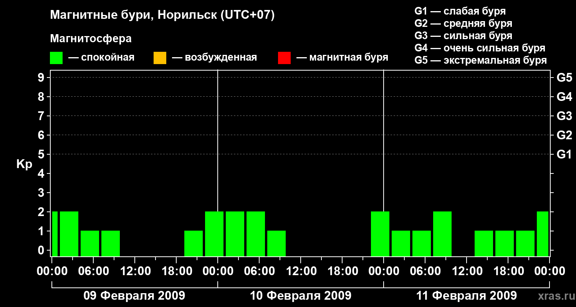The height and width of the screenshot is (307, 576).
Task: Click the 'G4 — очень сильная буря' legend line
Action: pos(480,48)
